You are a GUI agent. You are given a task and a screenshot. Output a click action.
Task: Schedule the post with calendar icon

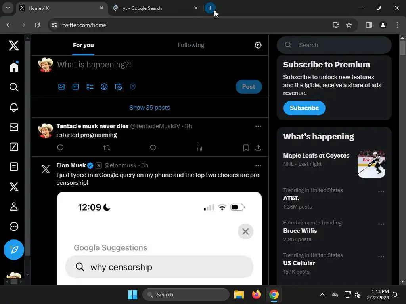118,87
